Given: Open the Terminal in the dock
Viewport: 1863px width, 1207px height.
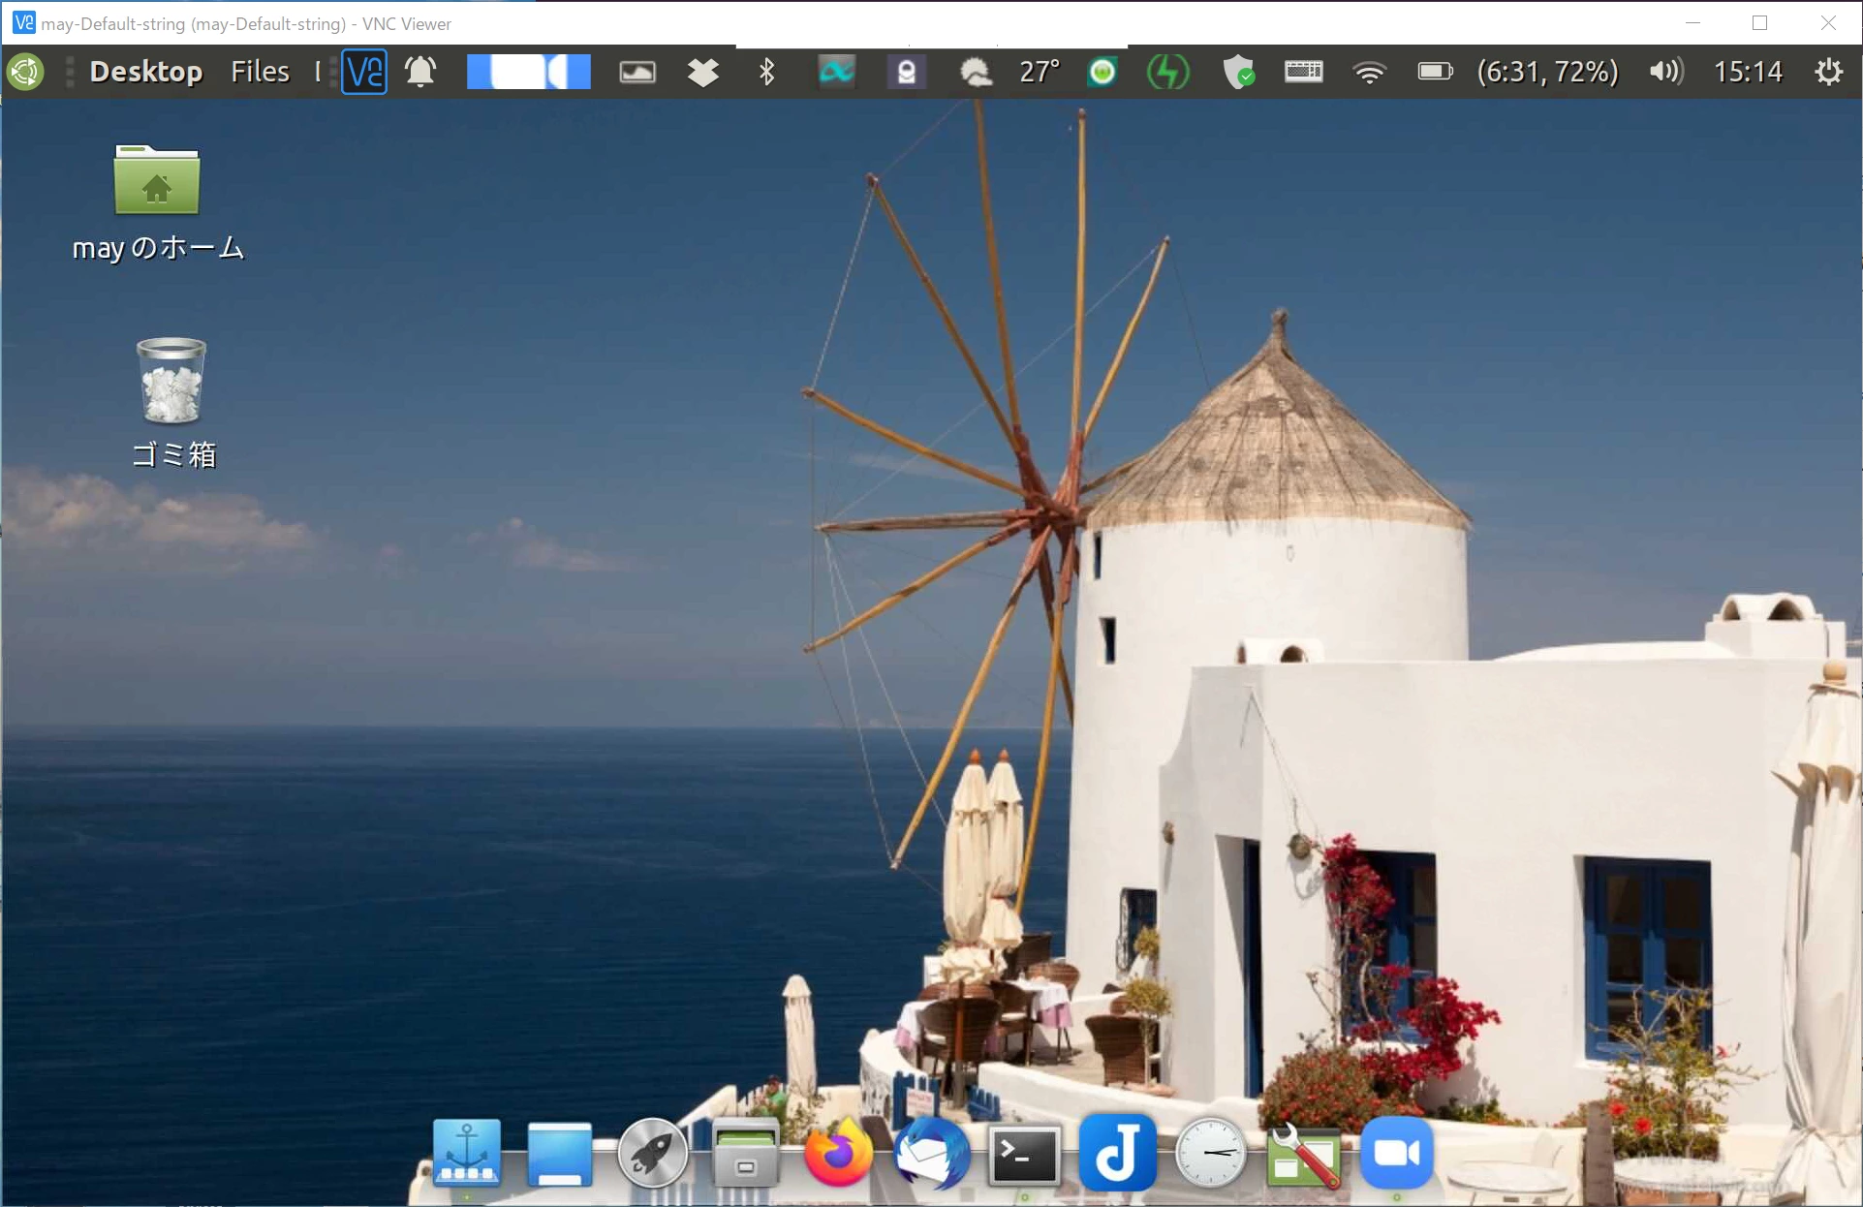Looking at the screenshot, I should [1023, 1155].
